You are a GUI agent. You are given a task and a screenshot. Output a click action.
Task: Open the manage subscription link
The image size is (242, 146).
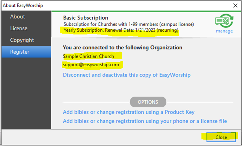(x=224, y=31)
